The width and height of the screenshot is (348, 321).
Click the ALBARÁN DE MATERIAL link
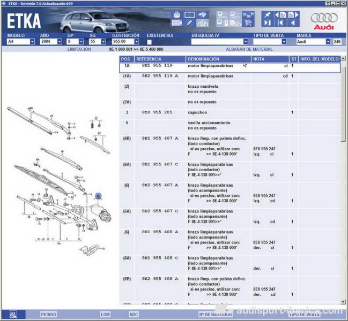[x=249, y=49]
